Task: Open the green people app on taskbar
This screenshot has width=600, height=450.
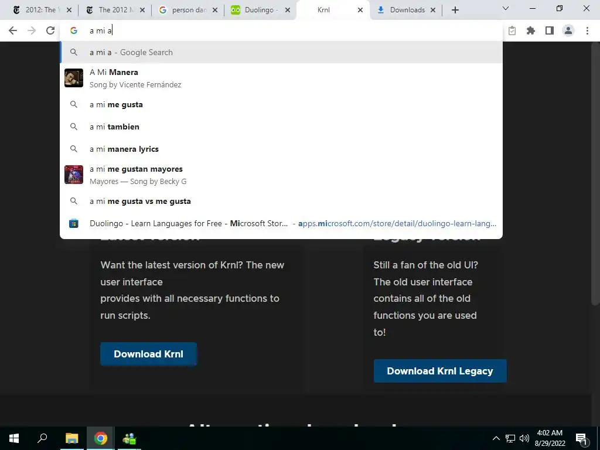Action: pos(129,438)
